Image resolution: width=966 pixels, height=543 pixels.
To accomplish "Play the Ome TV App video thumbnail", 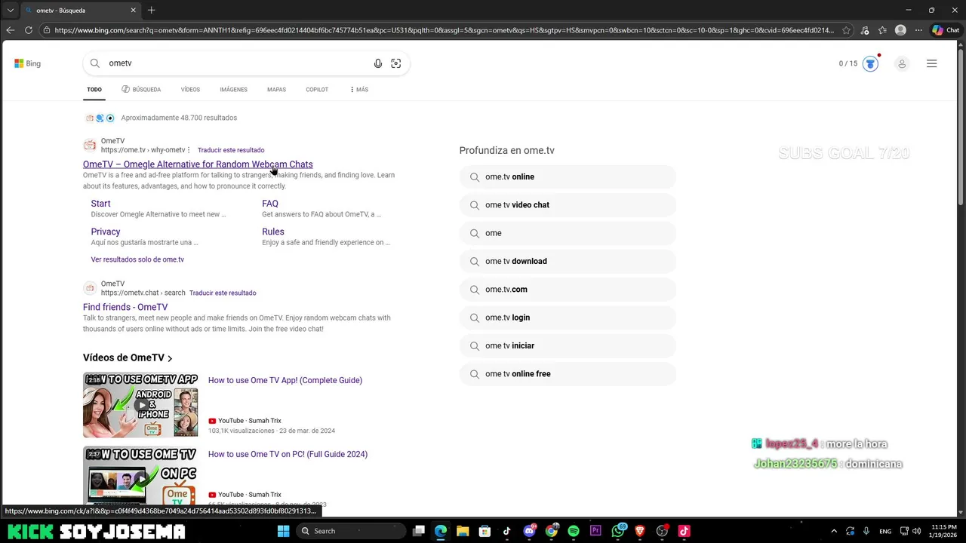I will click(140, 405).
